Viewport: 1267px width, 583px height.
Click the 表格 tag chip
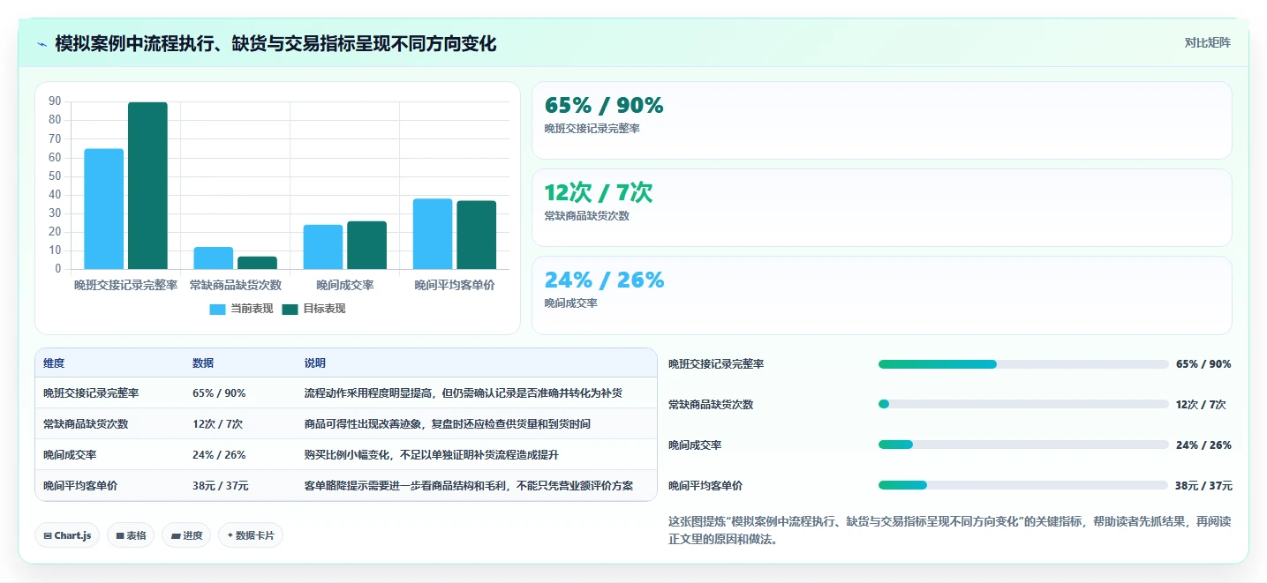click(x=131, y=535)
